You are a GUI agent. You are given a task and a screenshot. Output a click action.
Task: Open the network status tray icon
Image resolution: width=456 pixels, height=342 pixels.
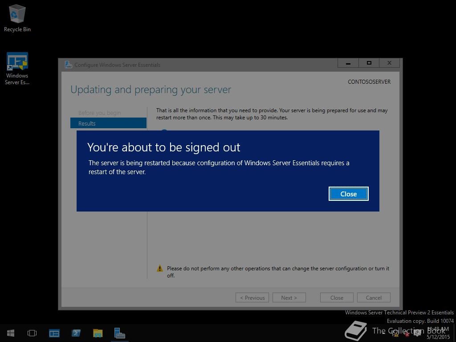pyautogui.click(x=395, y=333)
